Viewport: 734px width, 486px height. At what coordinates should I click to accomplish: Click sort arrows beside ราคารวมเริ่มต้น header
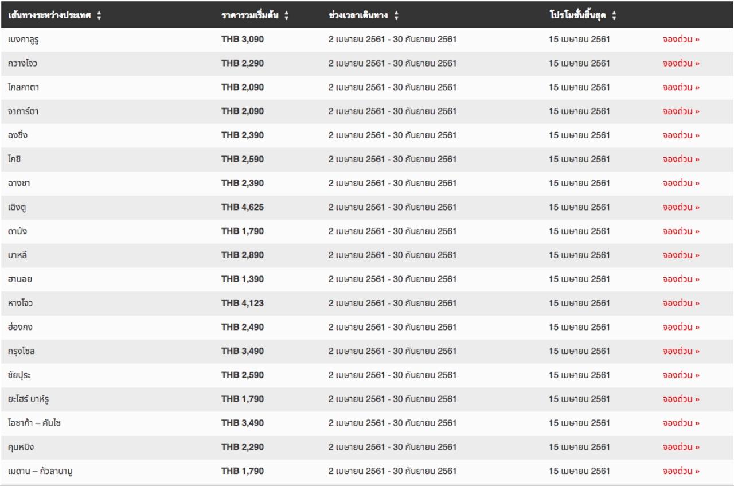[286, 15]
